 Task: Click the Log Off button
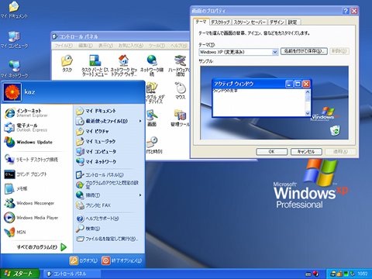tap(84, 260)
